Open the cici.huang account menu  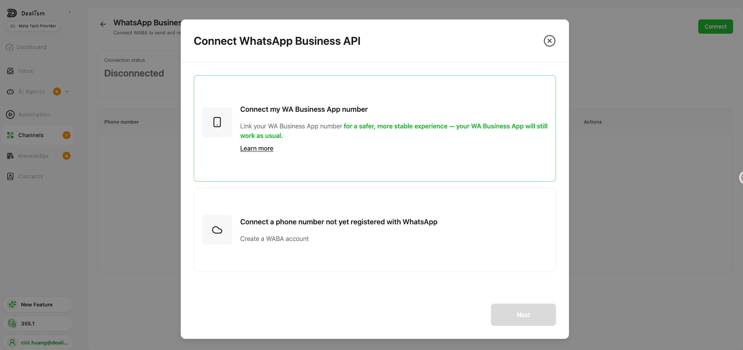tap(38, 342)
